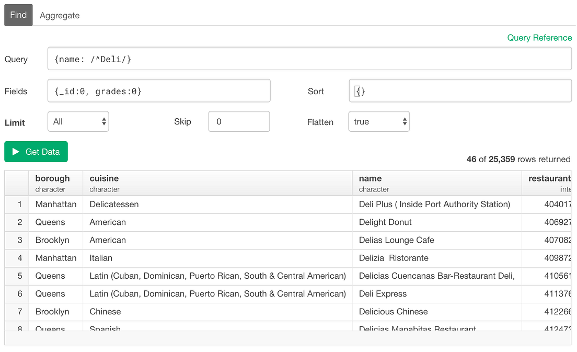Image resolution: width=577 pixels, height=352 pixels.
Task: Click the Delicatessen cuisine cell
Action: 115,204
